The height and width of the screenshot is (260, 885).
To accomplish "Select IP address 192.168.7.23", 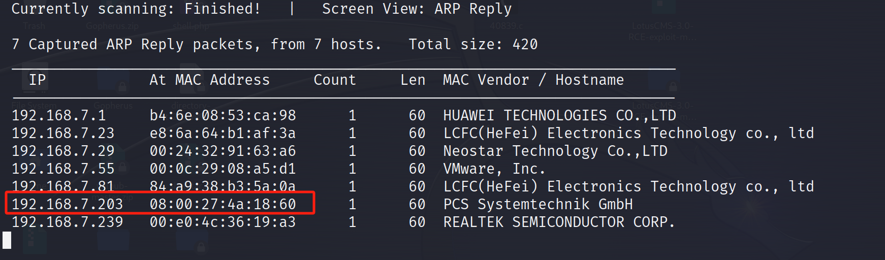I will pyautogui.click(x=63, y=133).
